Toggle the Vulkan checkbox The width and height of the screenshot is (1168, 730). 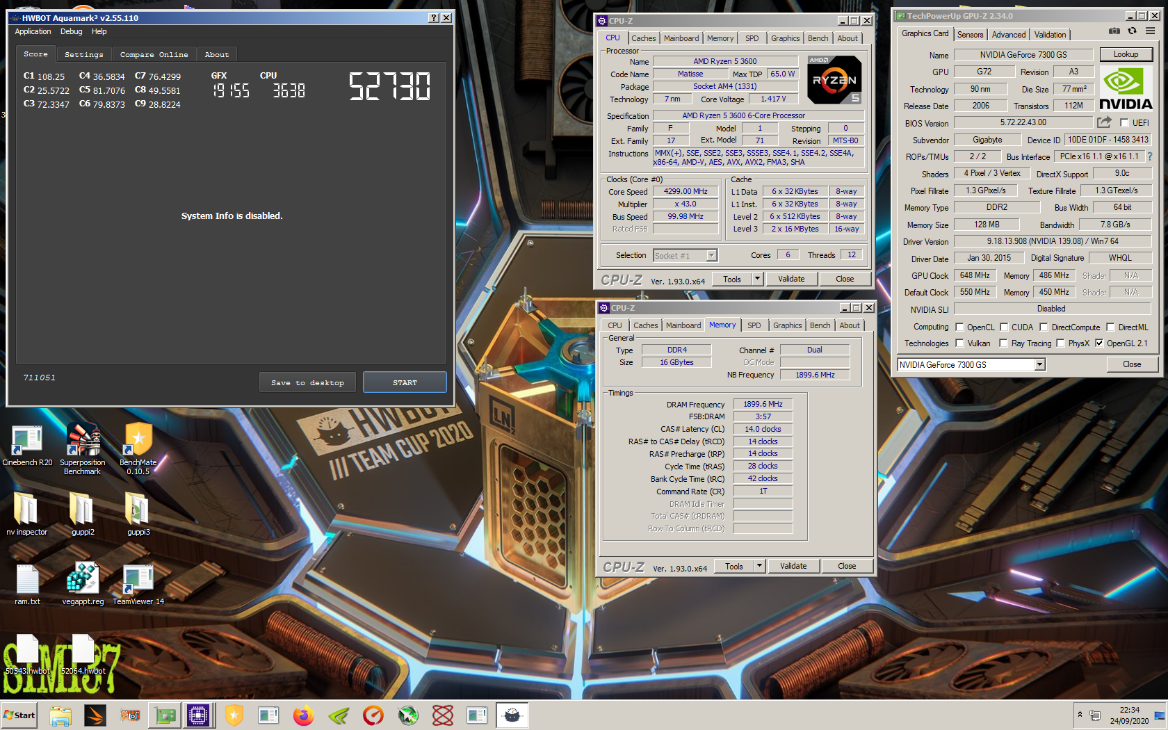pos(959,343)
